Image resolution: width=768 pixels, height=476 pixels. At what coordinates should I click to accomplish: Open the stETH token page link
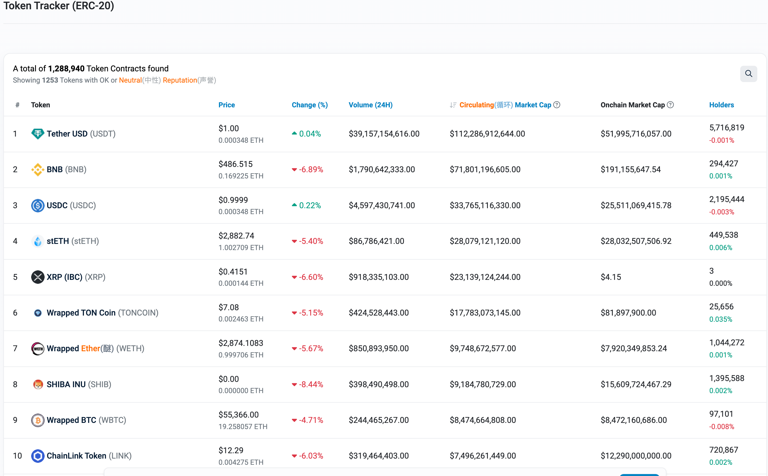(58, 241)
